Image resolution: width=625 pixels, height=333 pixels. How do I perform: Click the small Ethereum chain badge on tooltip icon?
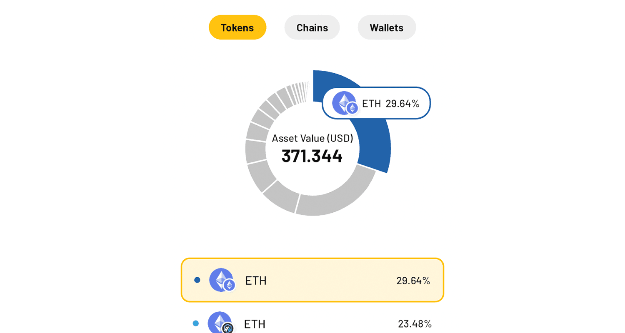pos(352,108)
